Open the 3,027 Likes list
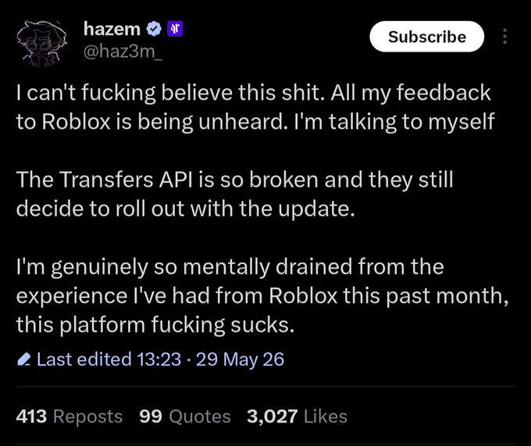 297,416
